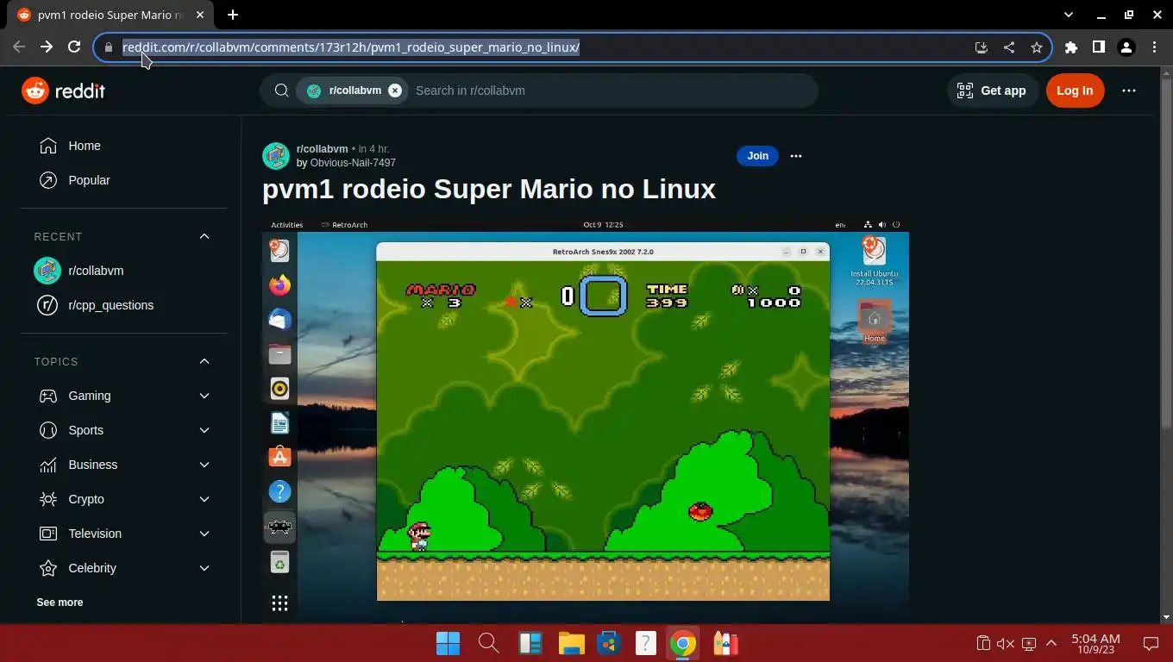Click the post title pvm1 rodeio Super Mario
The width and height of the screenshot is (1173, 662).
[489, 189]
